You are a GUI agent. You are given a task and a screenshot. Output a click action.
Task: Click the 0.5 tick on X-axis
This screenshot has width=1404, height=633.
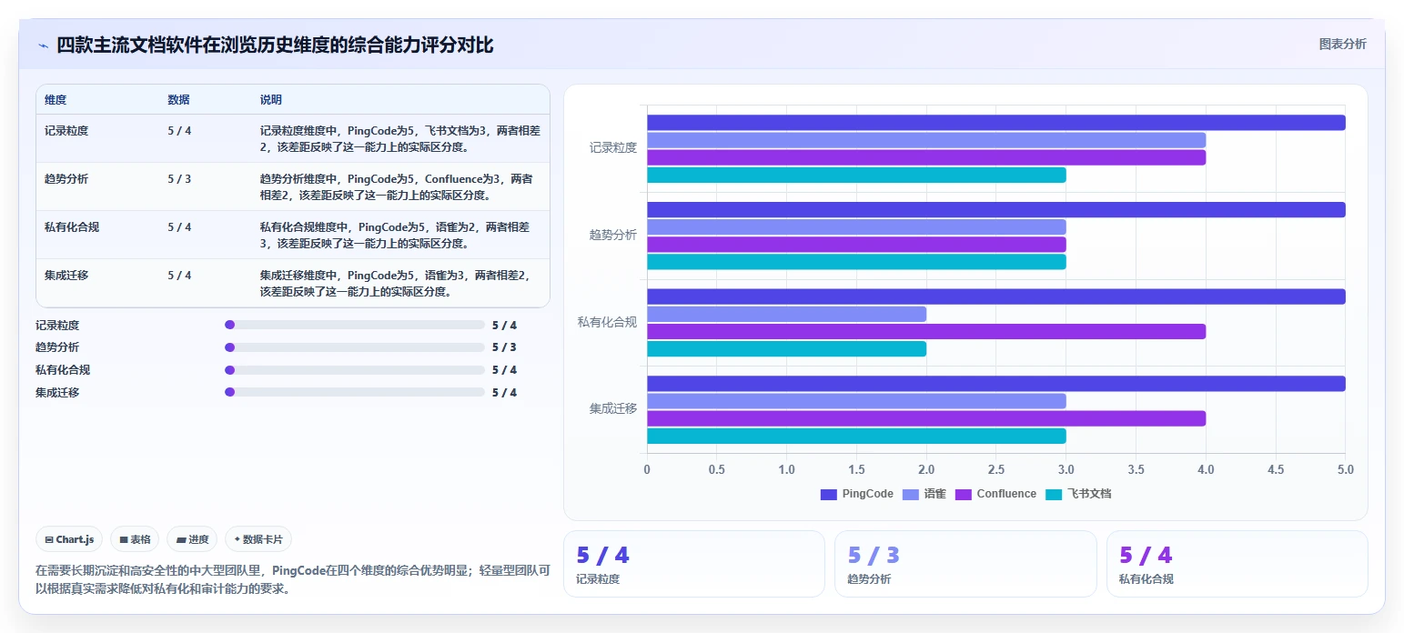coord(716,469)
